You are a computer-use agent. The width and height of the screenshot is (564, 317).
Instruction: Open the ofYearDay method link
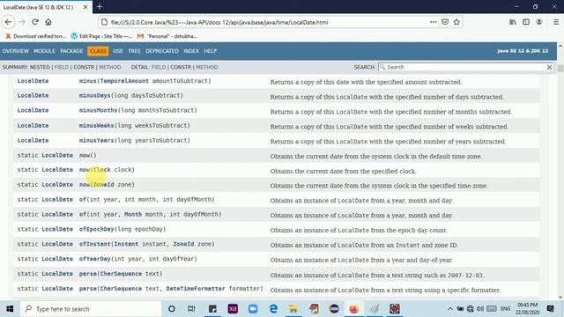coord(94,259)
